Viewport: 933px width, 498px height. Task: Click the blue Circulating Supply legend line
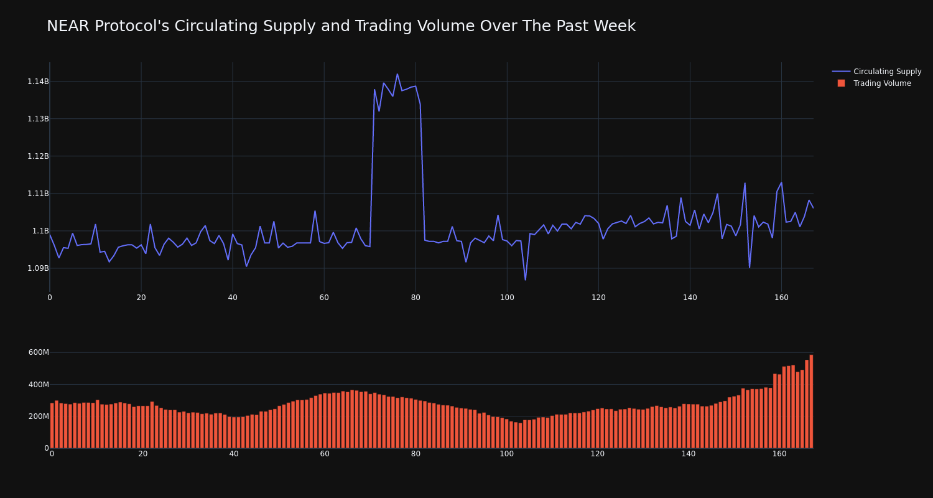(x=841, y=72)
